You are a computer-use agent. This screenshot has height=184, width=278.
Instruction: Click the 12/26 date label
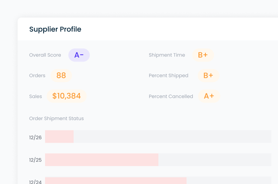[35, 137]
